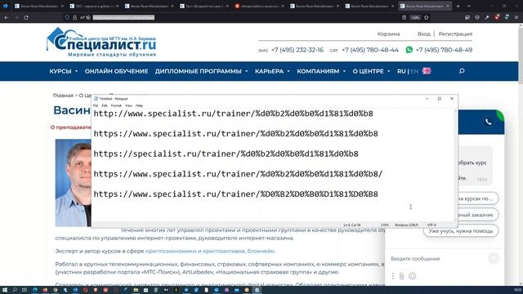Switch to the SEO tab in the browser
The width and height of the screenshot is (523, 294).
point(95,6)
